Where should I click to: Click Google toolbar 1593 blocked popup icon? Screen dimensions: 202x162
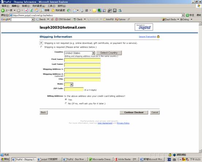pos(57,19)
